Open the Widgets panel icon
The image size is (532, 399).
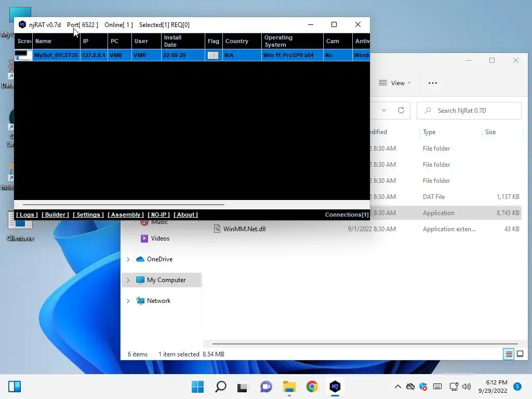(x=15, y=387)
